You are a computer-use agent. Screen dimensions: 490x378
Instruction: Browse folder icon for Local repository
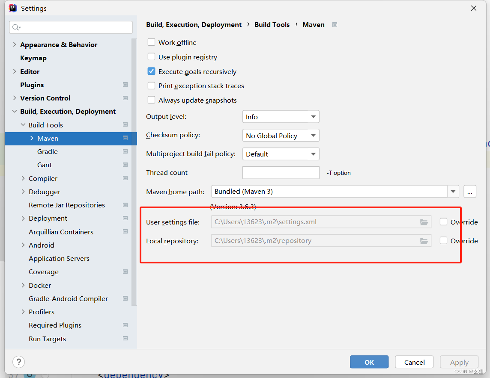click(x=424, y=241)
